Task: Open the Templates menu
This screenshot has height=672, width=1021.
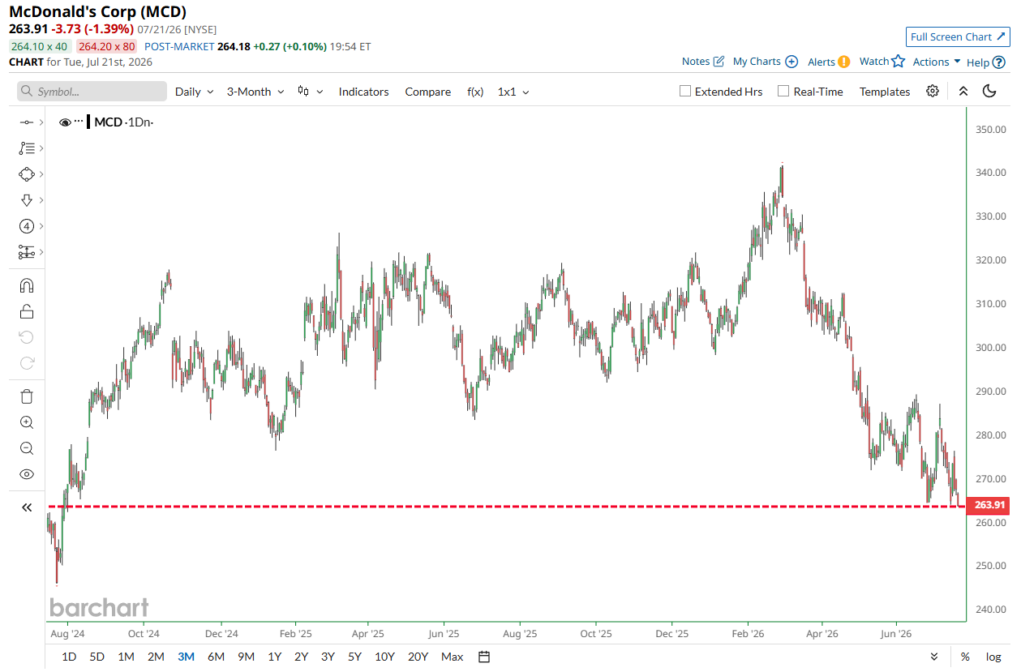Action: (x=885, y=92)
